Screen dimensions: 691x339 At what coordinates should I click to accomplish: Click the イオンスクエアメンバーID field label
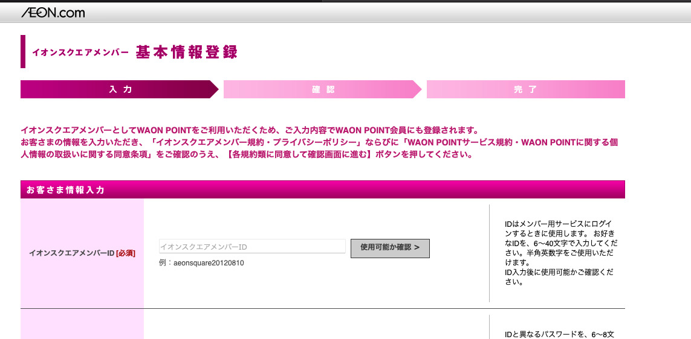71,253
